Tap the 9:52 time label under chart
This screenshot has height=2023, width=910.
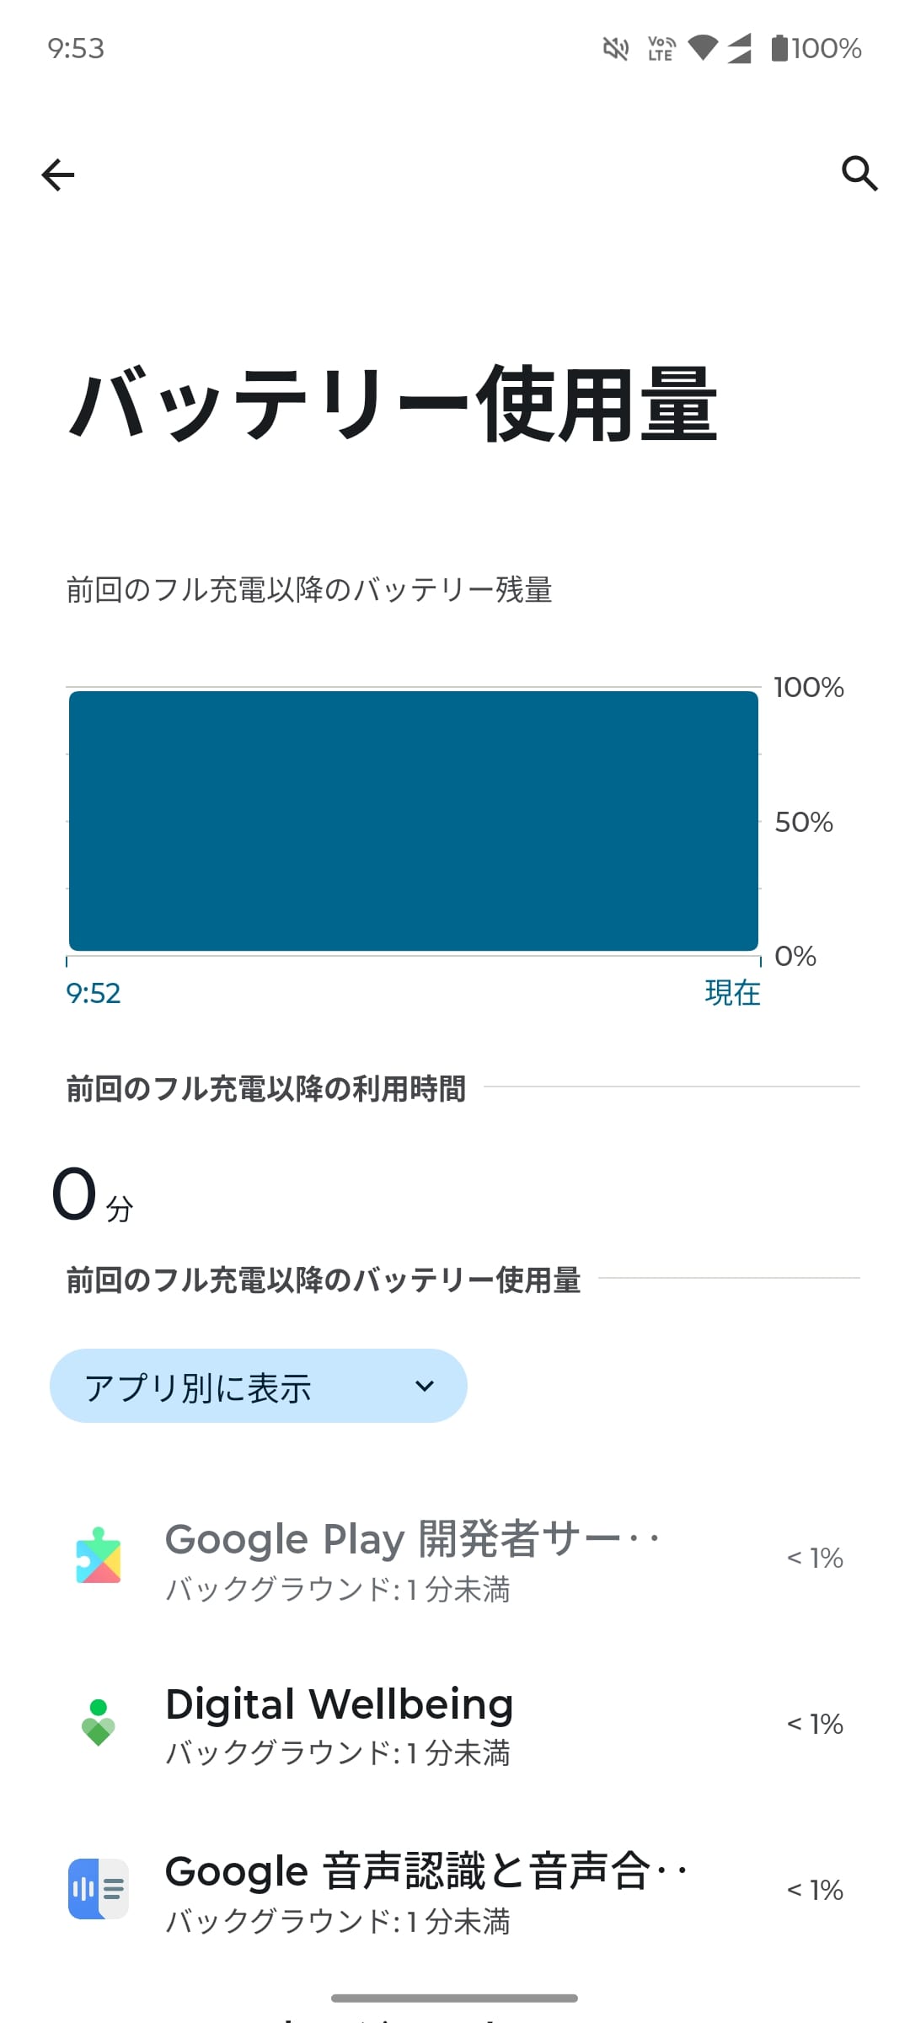(94, 994)
